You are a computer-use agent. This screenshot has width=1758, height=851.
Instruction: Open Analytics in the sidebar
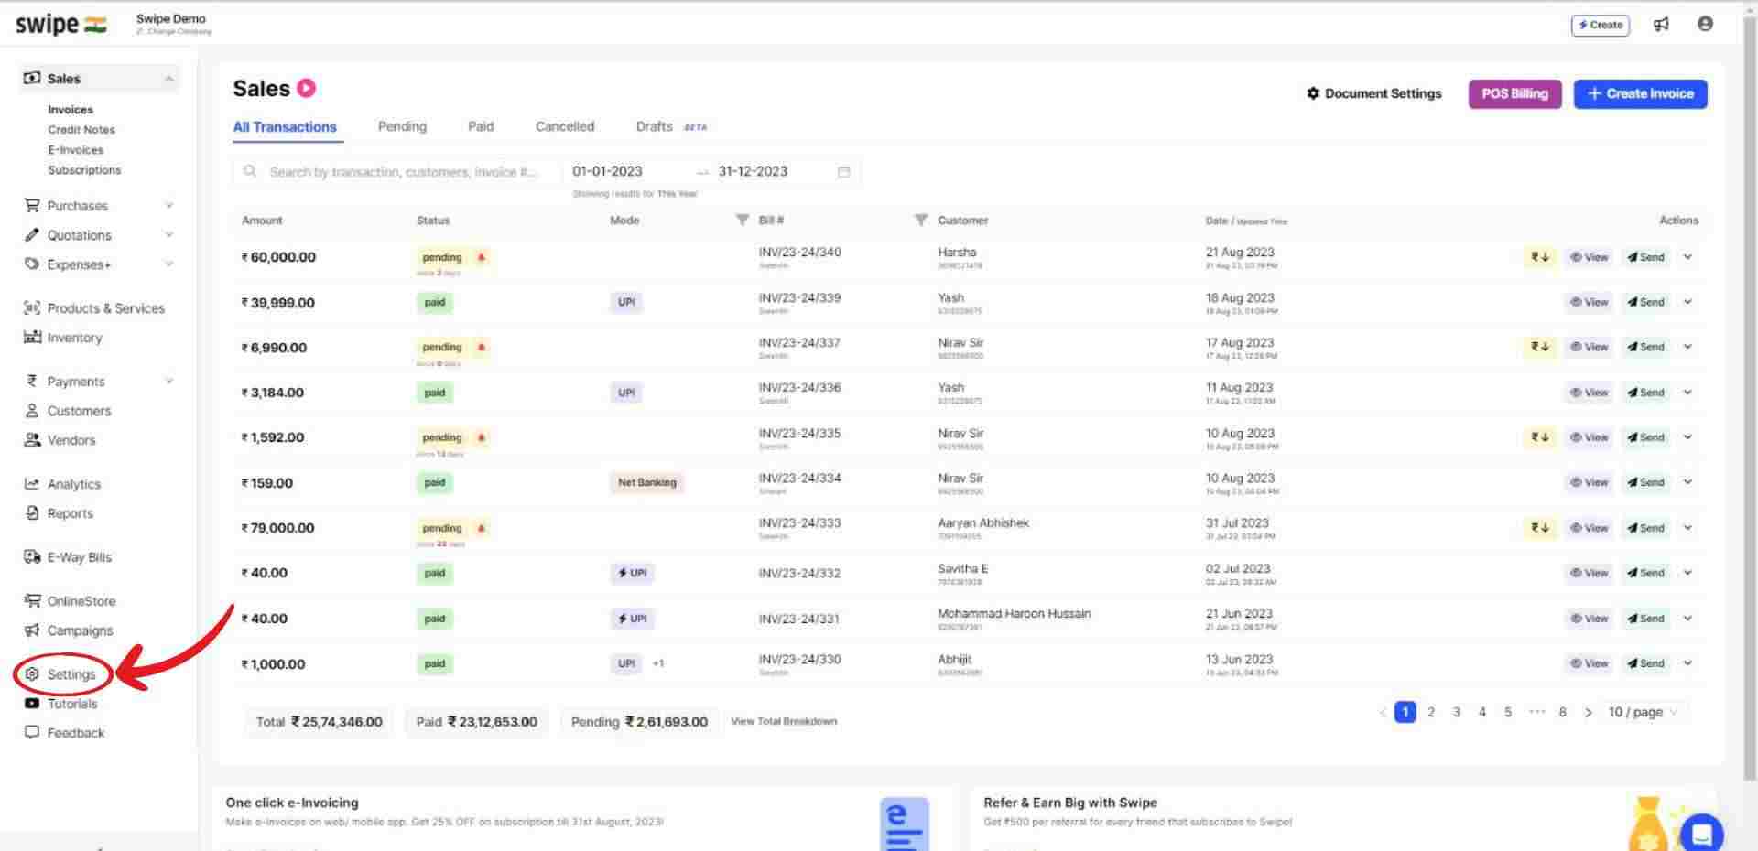pos(74,484)
